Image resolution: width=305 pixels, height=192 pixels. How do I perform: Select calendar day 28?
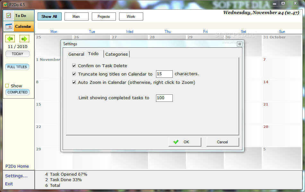point(282,135)
